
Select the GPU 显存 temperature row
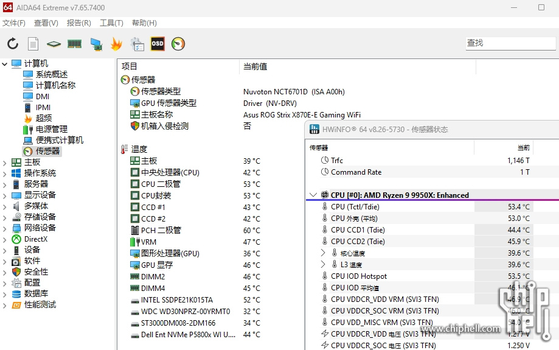pyautogui.click(x=195, y=265)
